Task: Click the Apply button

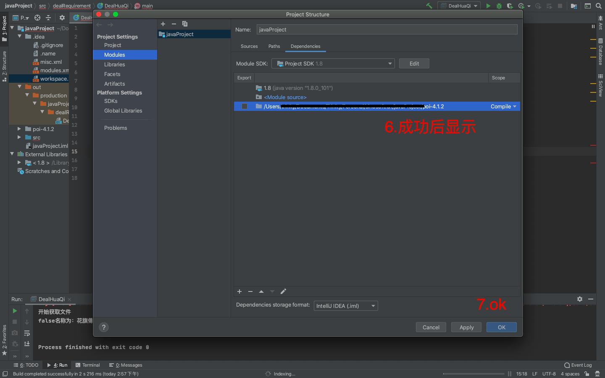Action: point(466,327)
